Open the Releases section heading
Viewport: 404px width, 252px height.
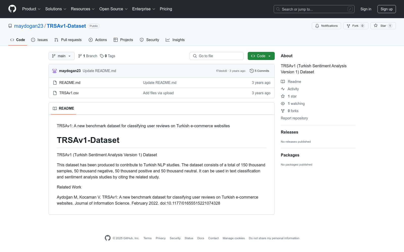pos(289,132)
